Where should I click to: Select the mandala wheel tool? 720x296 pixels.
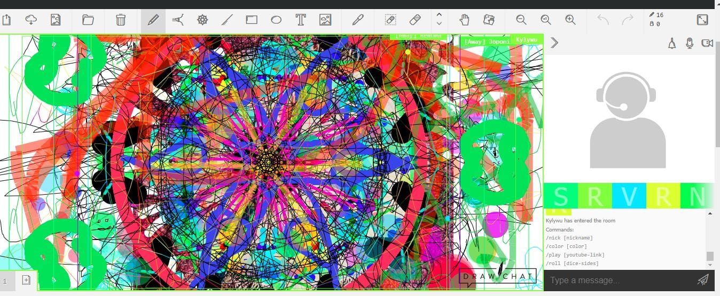[202, 20]
